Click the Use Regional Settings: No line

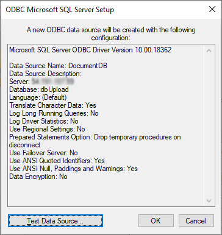coord(47,129)
